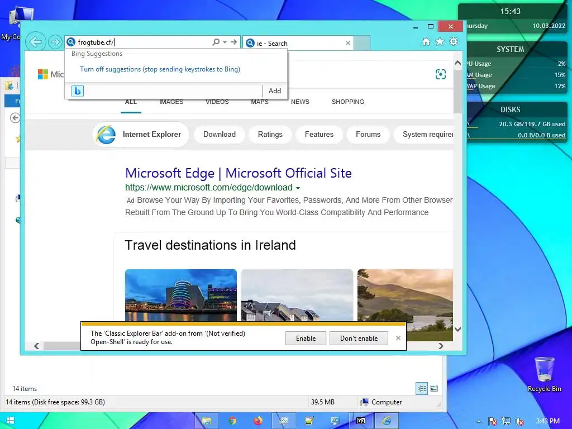Switch to MAPS search tab
This screenshot has height=429, width=572.
260,102
